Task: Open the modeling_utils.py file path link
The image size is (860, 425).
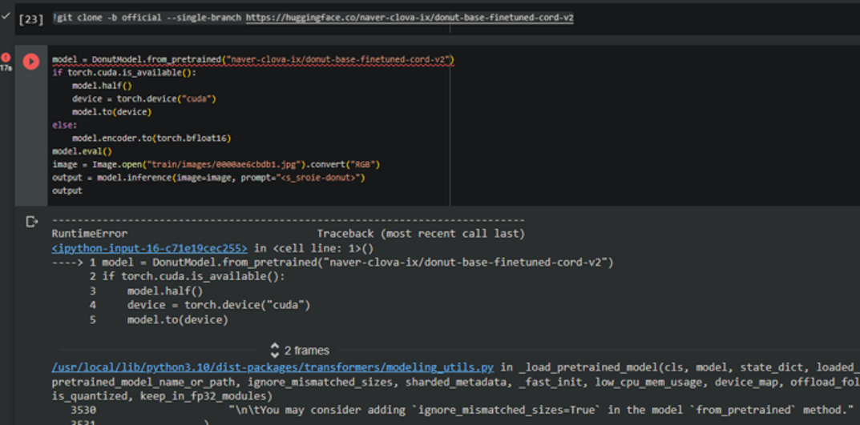Action: 273,367
